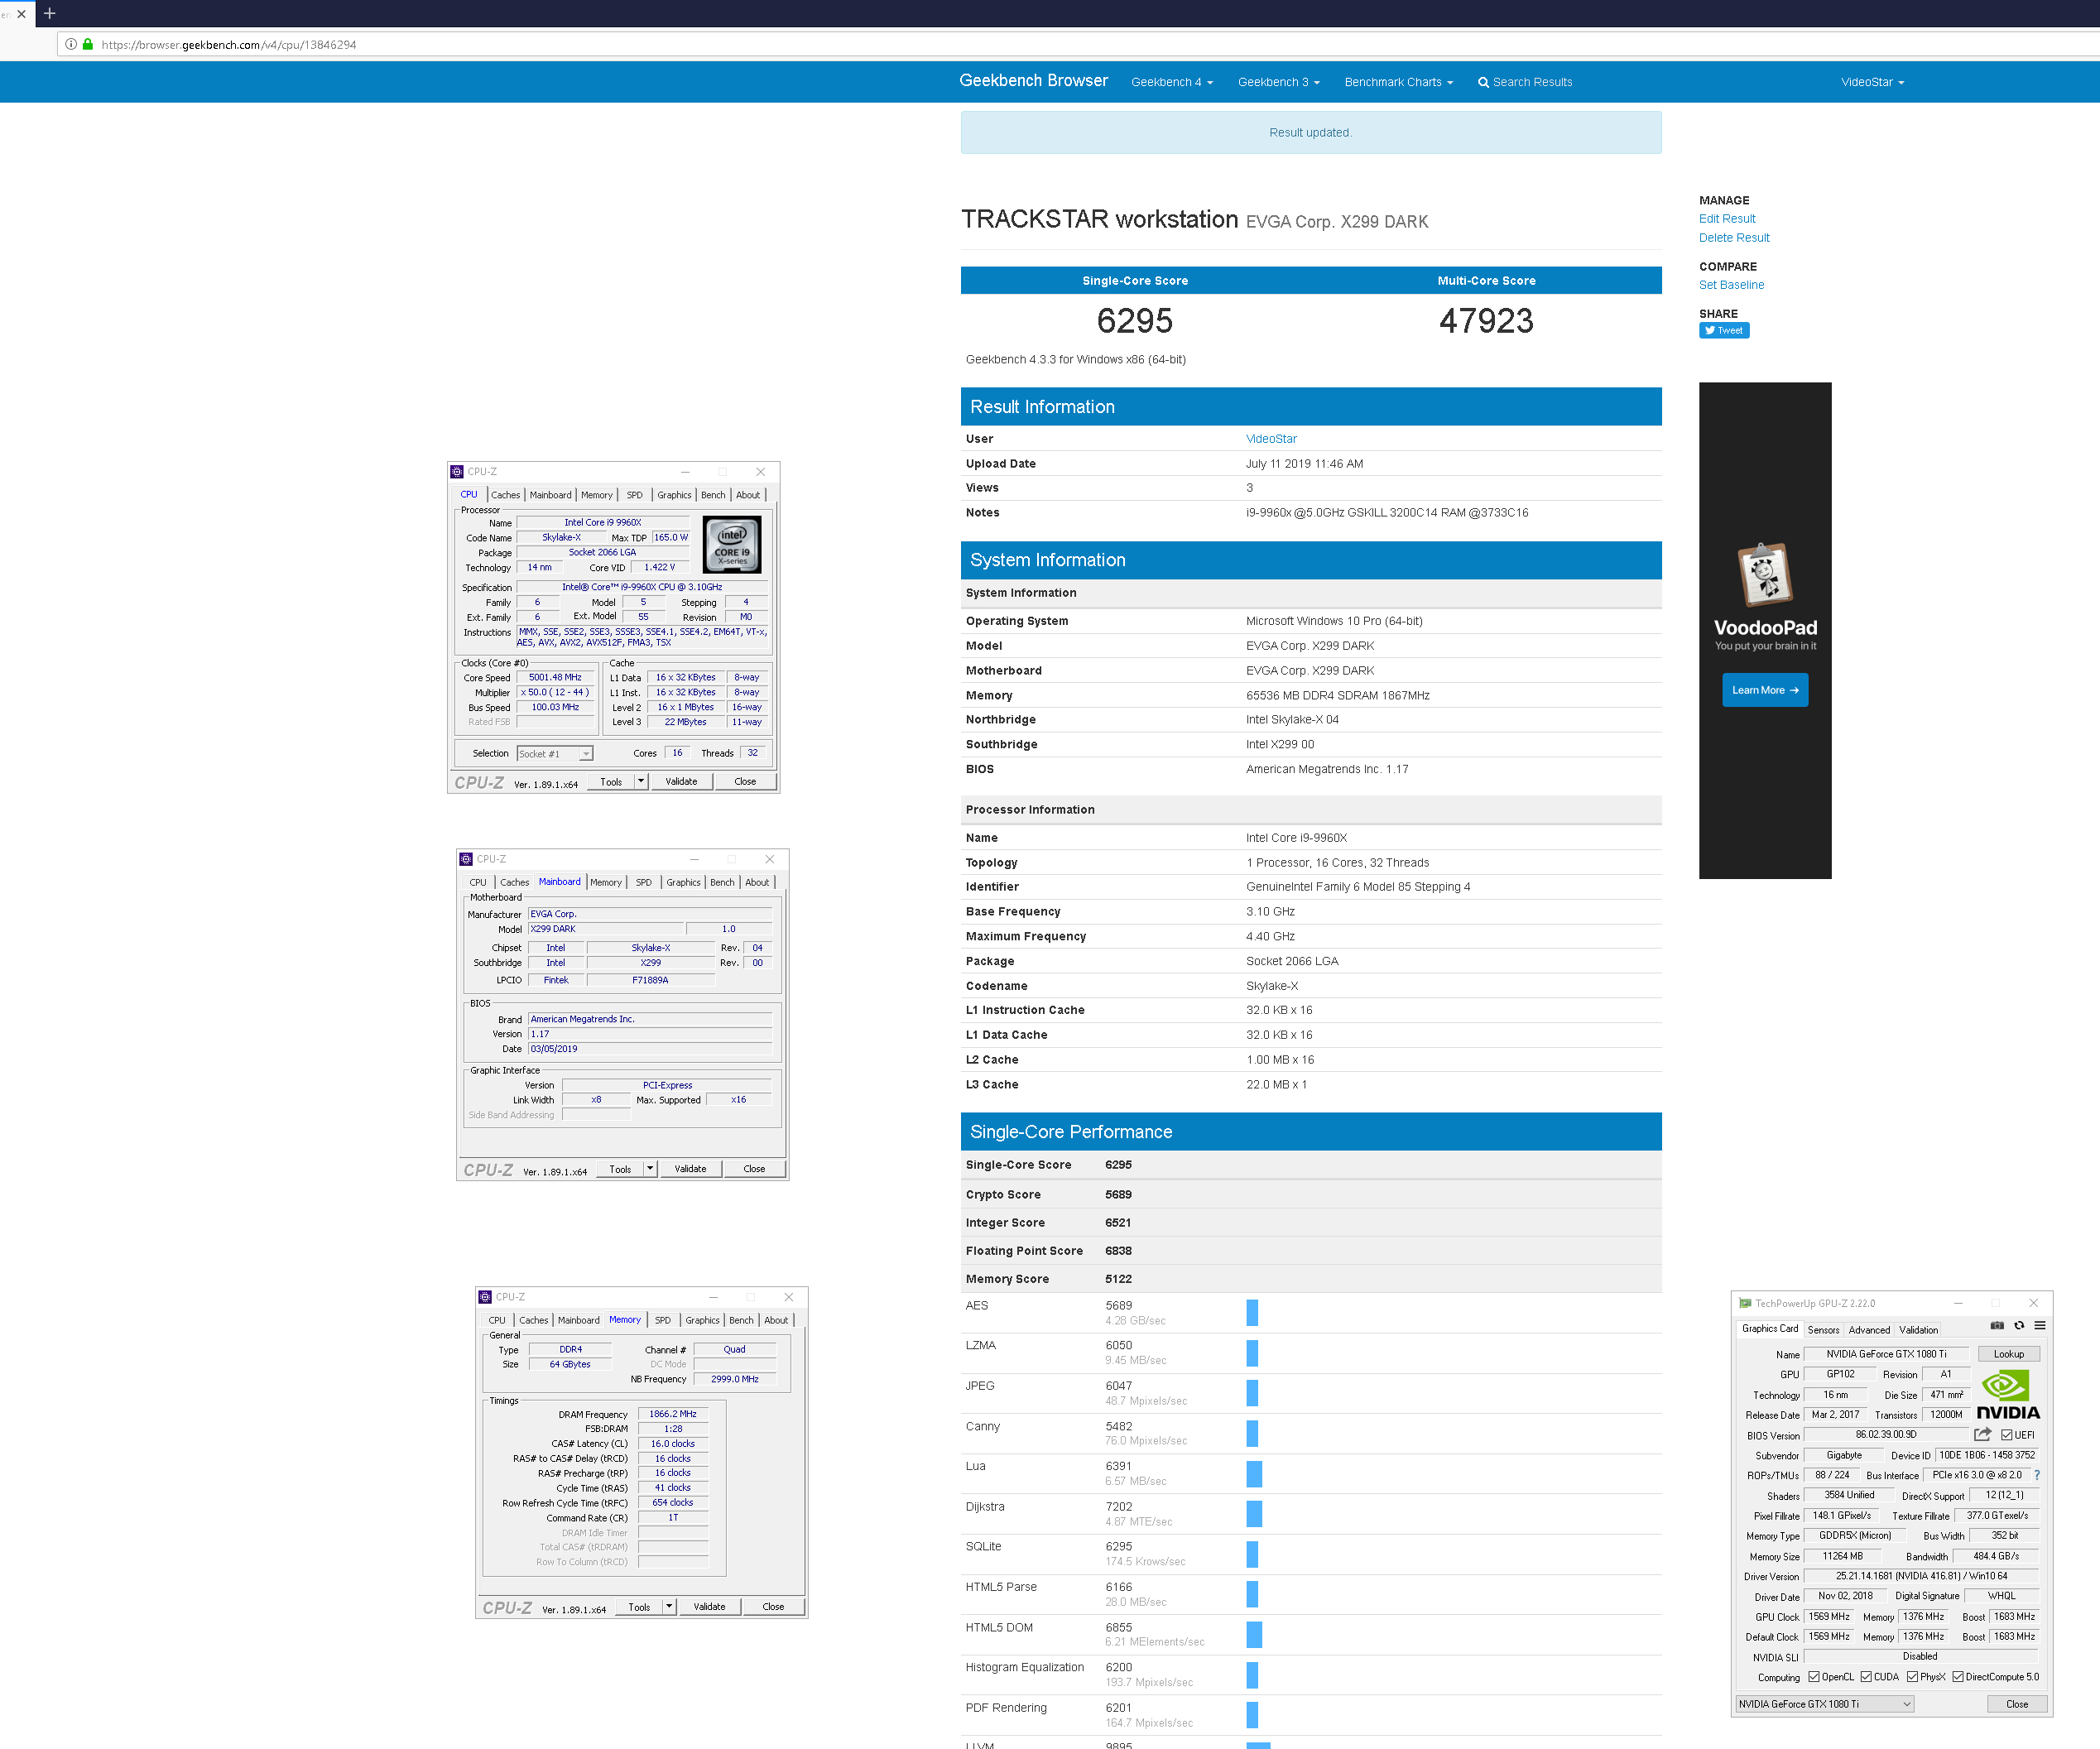This screenshot has width=2100, height=1749.
Task: Click the Delete Result link
Action: click(x=1734, y=238)
